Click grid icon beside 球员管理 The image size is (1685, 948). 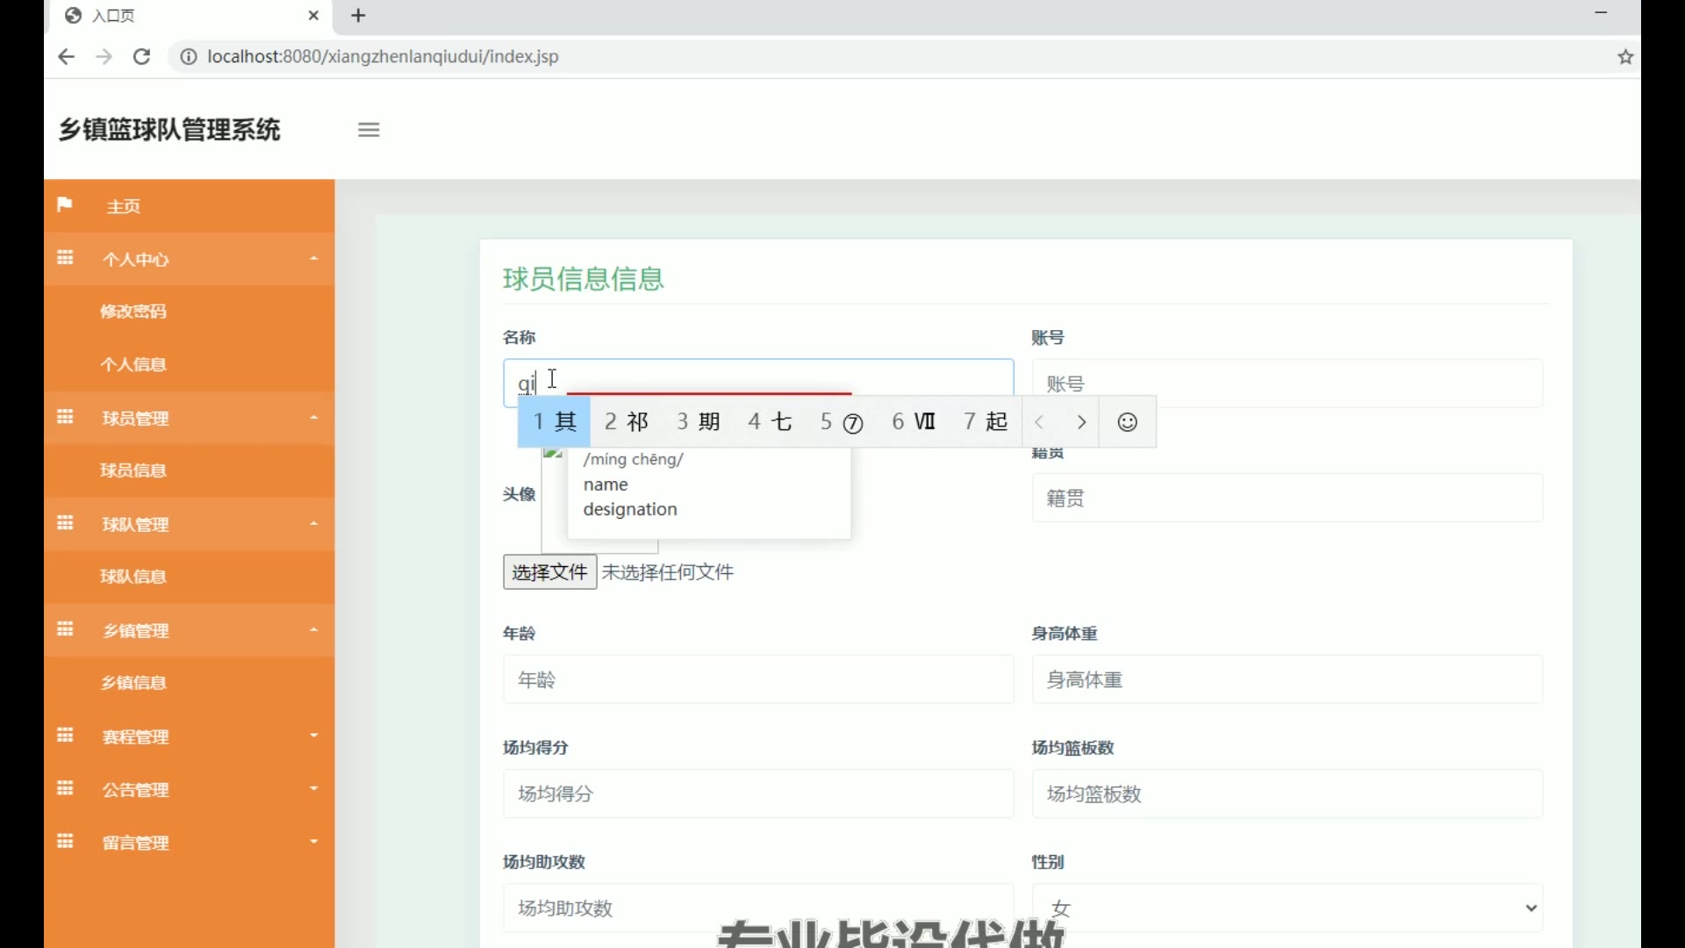pos(65,417)
